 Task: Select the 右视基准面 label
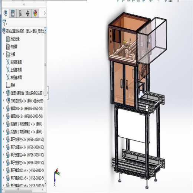click(16, 78)
